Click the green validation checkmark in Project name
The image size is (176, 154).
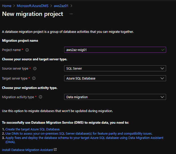point(163,50)
